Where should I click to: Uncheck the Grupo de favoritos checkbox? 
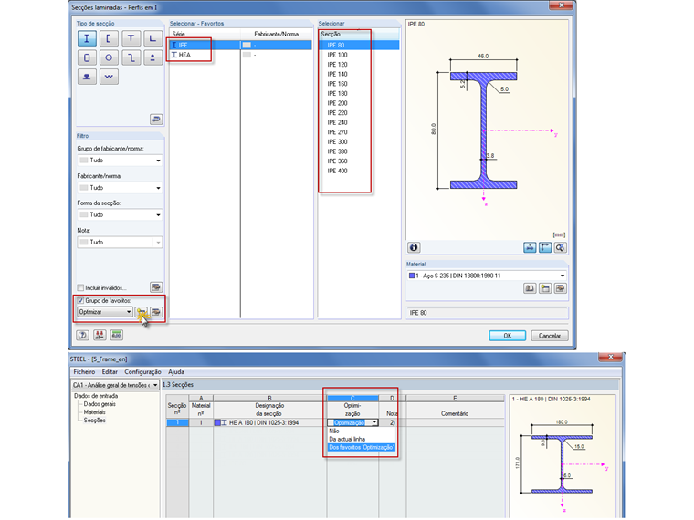coord(80,301)
